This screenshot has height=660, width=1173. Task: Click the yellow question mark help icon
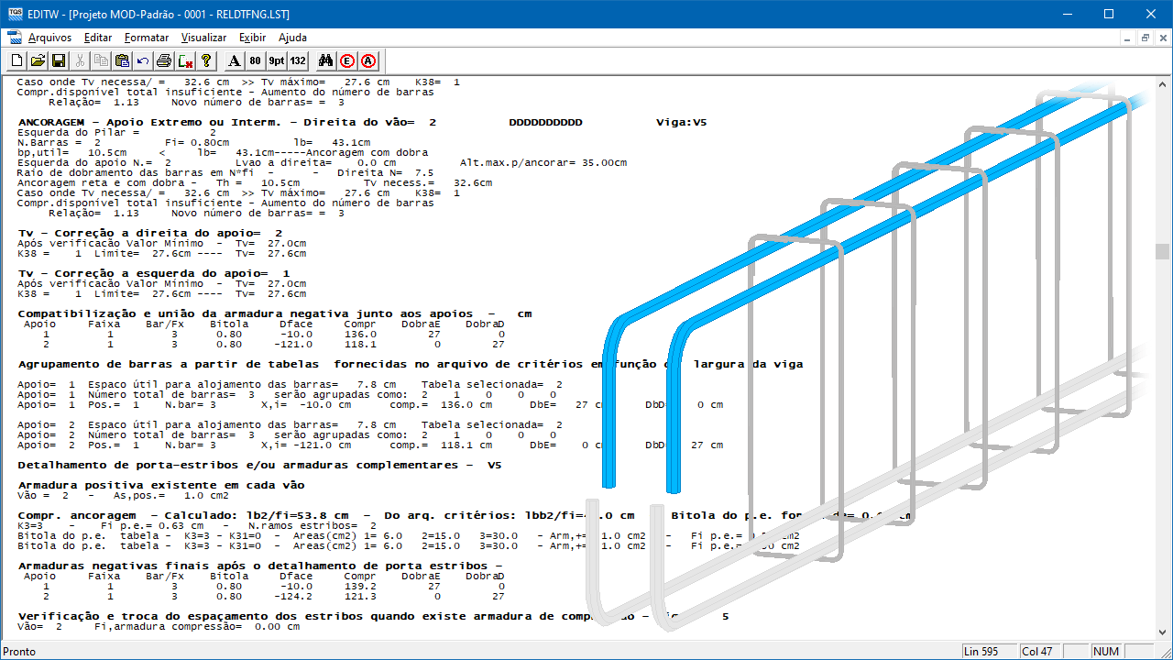tap(207, 61)
